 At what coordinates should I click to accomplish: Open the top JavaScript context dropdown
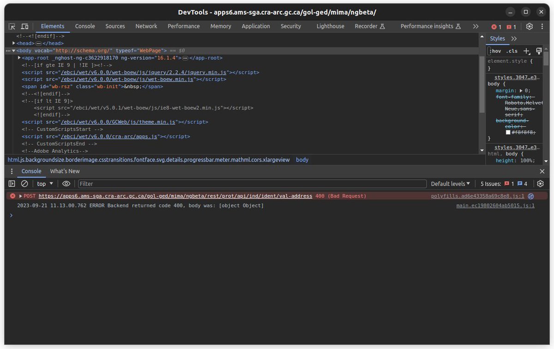[45, 184]
